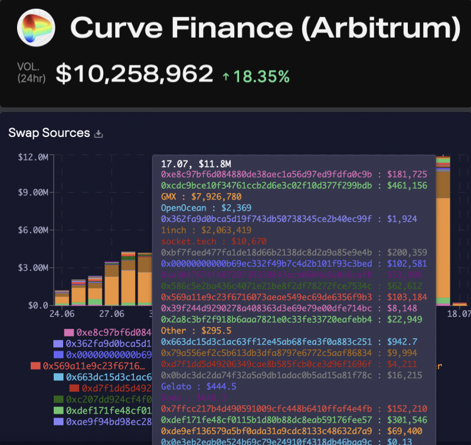The image size is (471, 445).
Task: Click the Swap Sources heading
Action: point(49,133)
